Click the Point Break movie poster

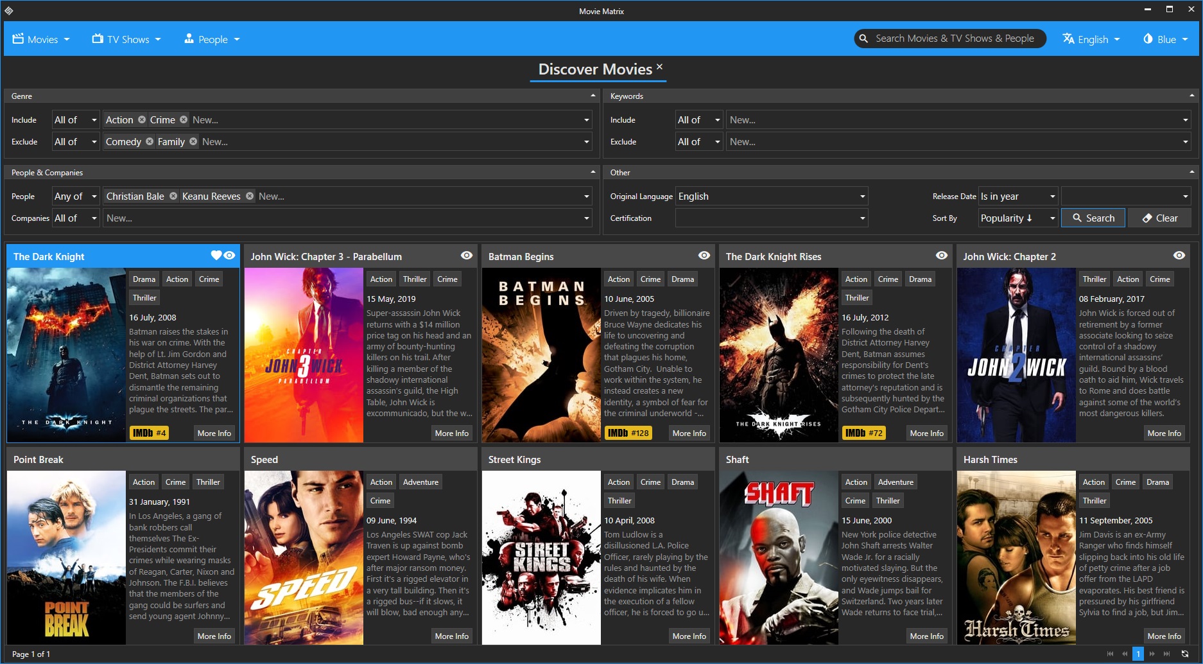pos(66,557)
